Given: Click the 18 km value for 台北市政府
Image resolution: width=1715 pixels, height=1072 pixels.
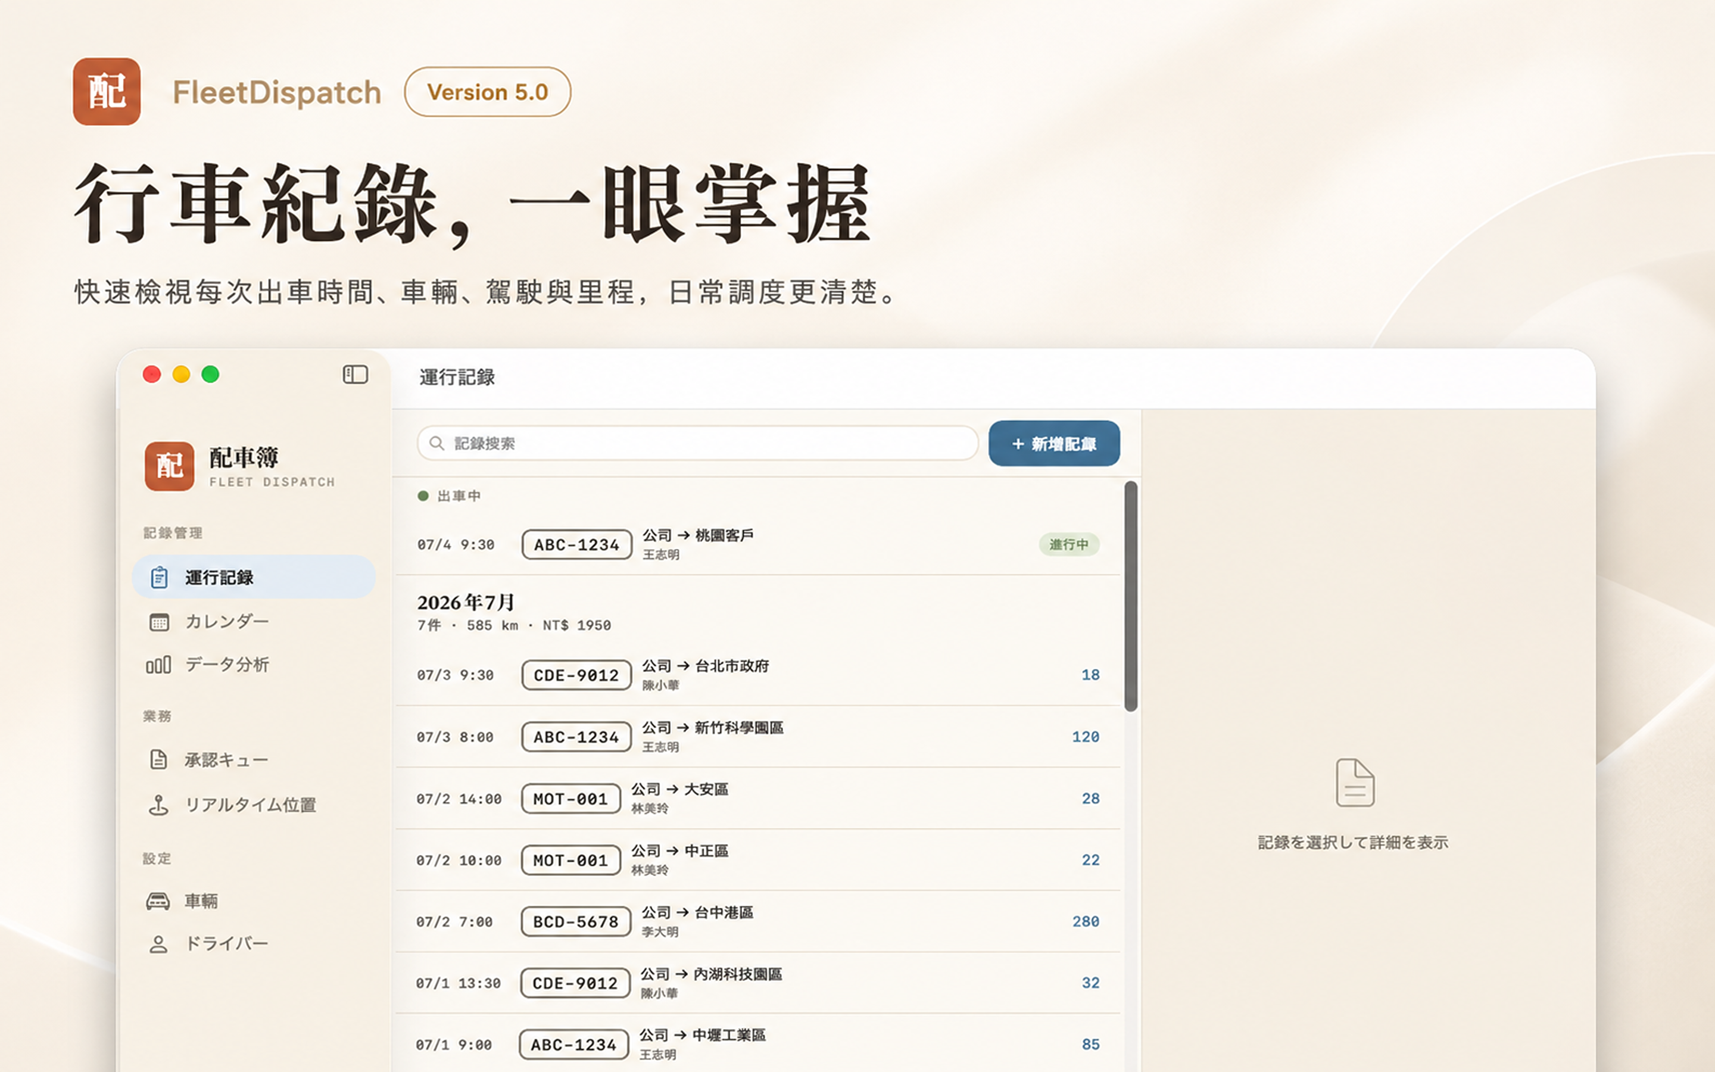Looking at the screenshot, I should [x=1091, y=675].
